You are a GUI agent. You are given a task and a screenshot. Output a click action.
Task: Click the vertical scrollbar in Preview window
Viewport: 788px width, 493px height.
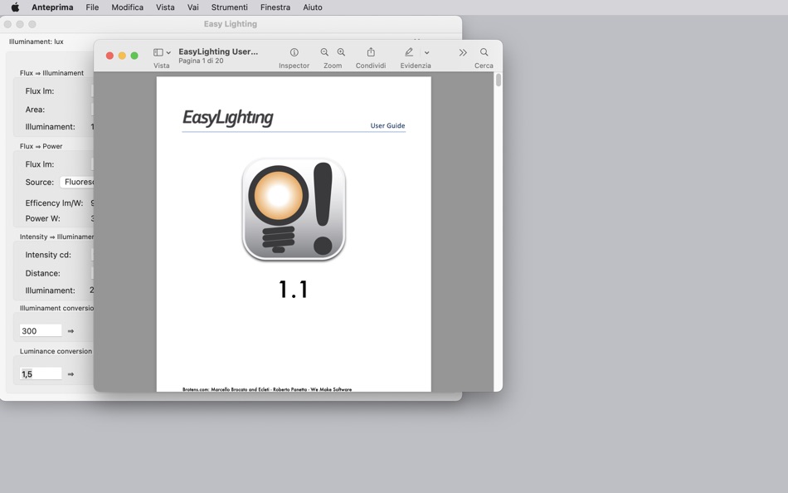point(498,80)
